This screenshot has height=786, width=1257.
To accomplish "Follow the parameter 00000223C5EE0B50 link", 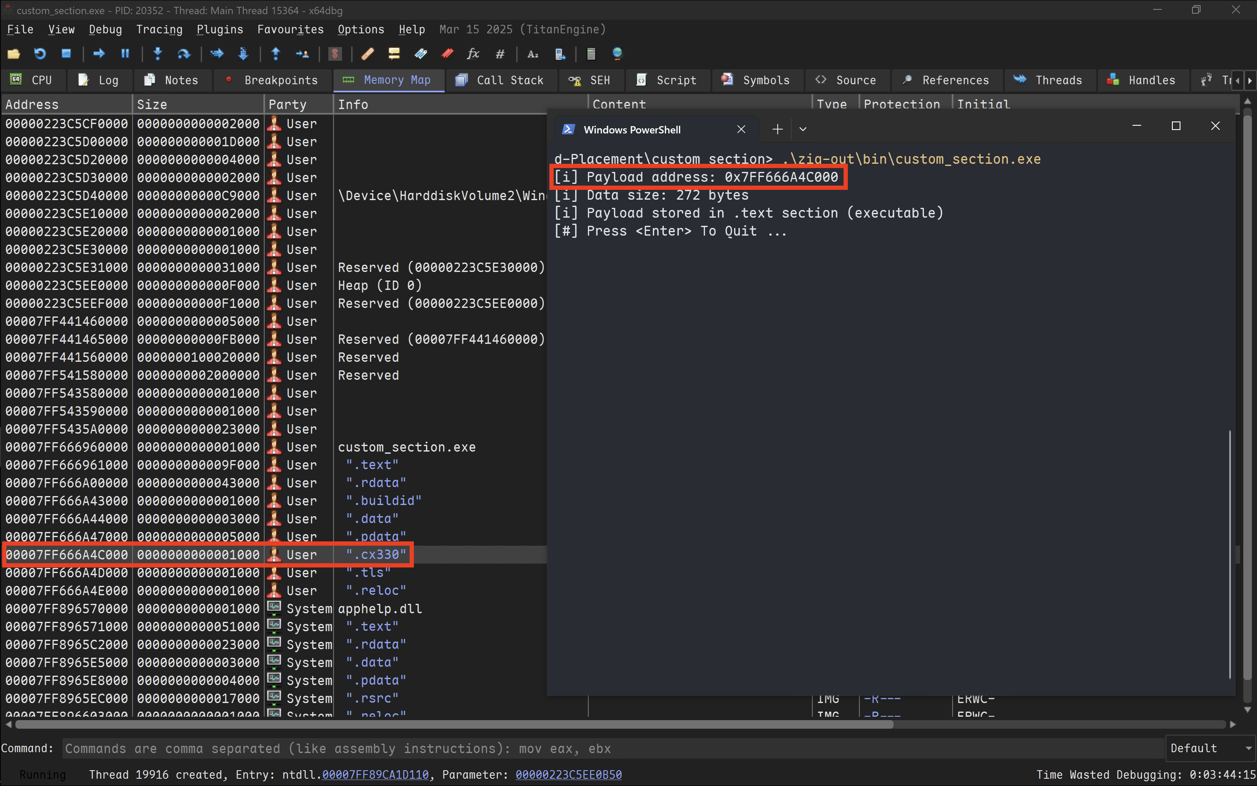I will click(x=569, y=774).
